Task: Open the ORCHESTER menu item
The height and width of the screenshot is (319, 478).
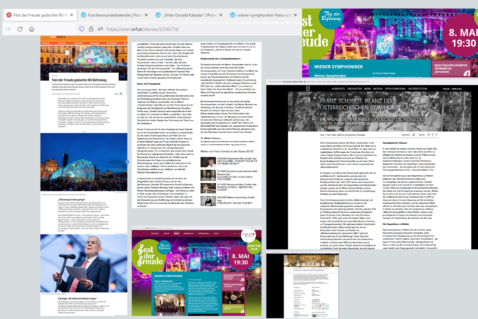Action: tap(354, 89)
